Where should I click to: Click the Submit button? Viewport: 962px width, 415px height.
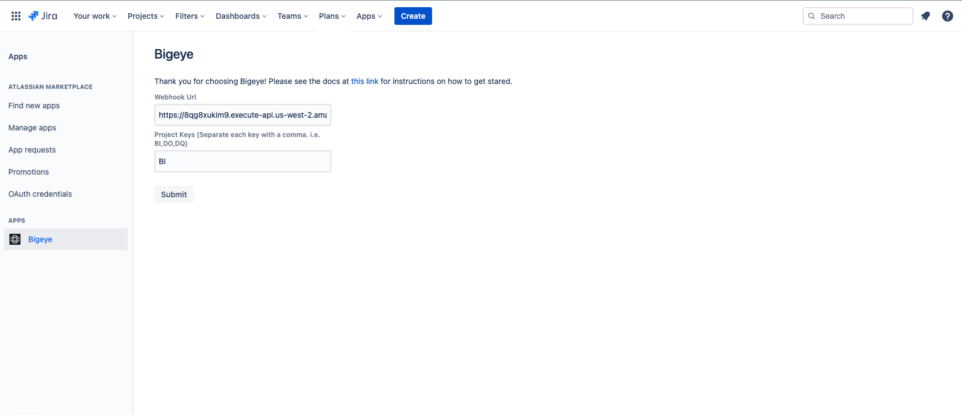174,195
